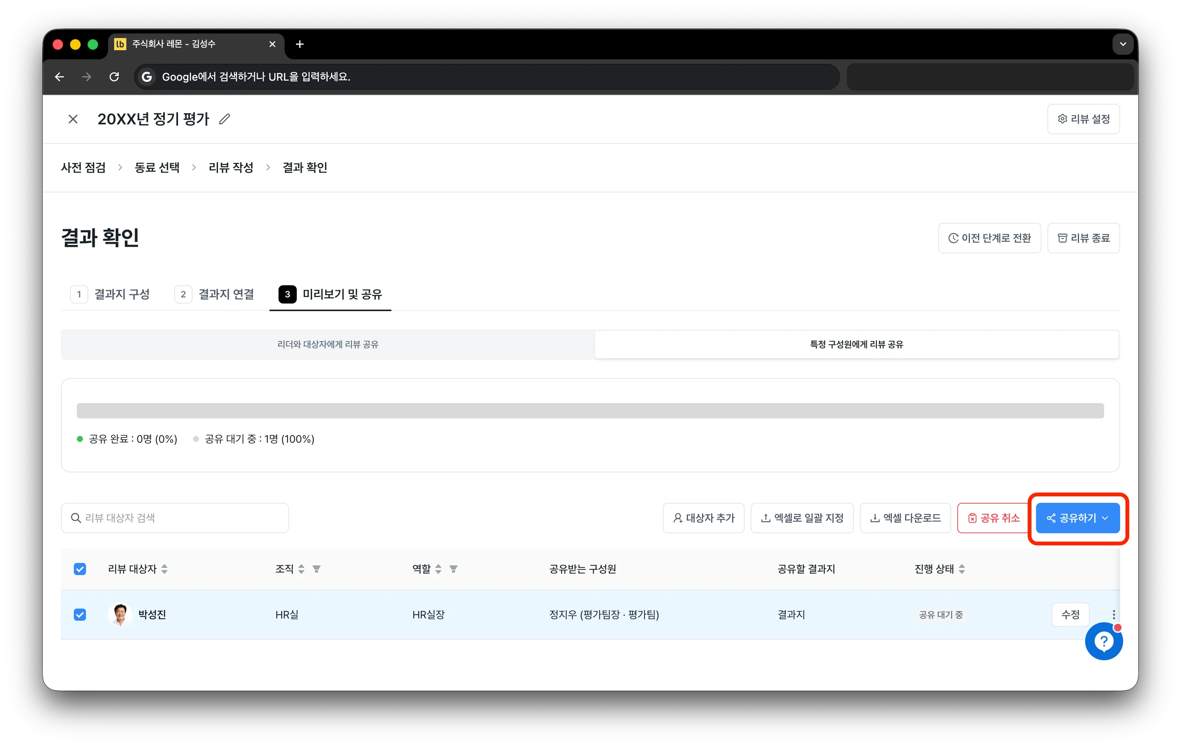The height and width of the screenshot is (747, 1181).
Task: Switch to 결과지 구성 tab
Action: [110, 294]
